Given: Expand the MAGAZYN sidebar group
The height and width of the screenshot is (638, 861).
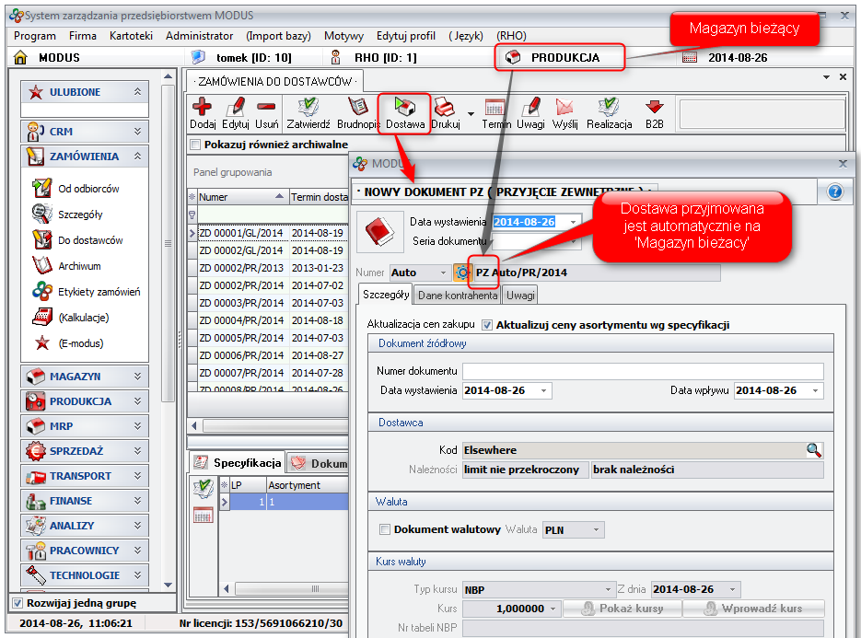Looking at the screenshot, I should coord(138,377).
